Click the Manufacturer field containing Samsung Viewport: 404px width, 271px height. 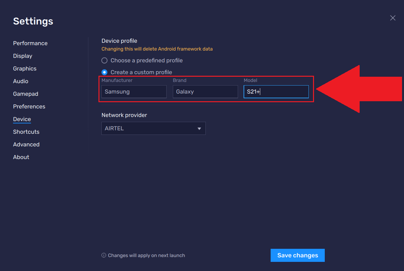(x=134, y=92)
